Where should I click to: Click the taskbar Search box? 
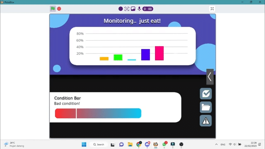(x=99, y=144)
